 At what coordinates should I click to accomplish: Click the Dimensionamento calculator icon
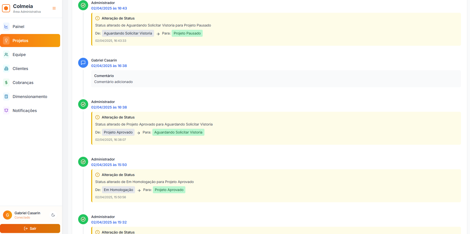click(x=6, y=96)
